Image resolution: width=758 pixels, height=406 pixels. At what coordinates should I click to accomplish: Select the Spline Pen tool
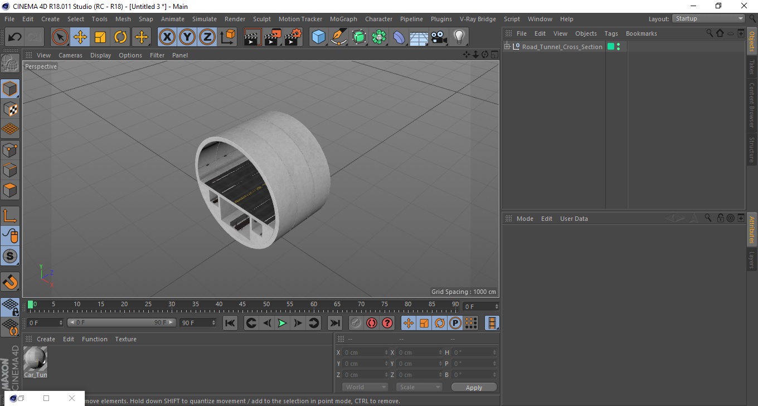point(339,37)
